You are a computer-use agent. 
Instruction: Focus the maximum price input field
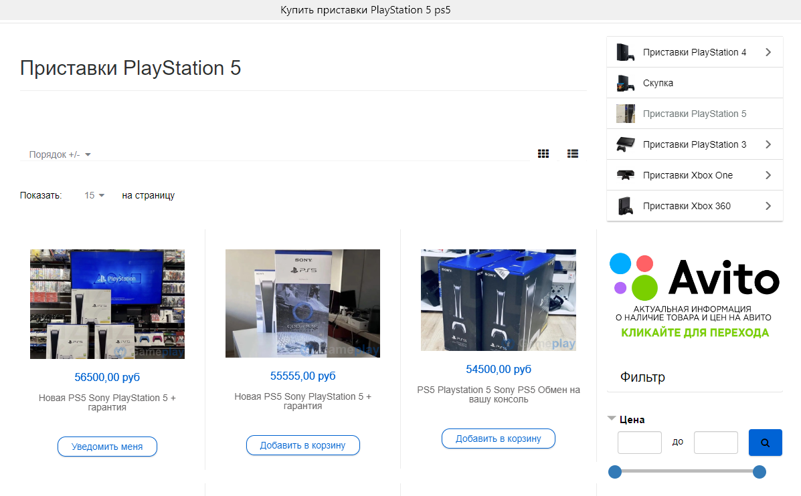point(716,443)
